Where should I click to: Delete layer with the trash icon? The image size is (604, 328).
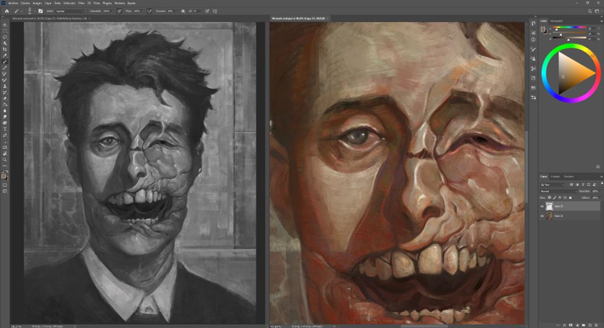[596, 325]
